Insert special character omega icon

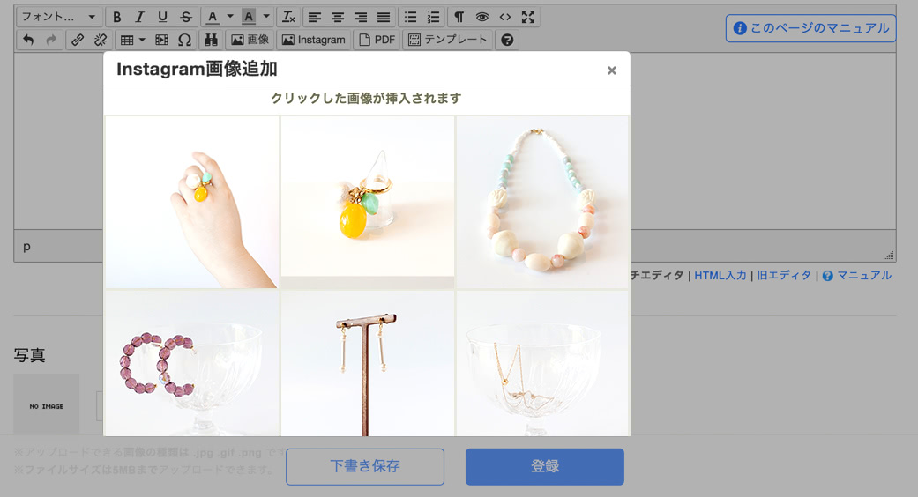pos(185,40)
